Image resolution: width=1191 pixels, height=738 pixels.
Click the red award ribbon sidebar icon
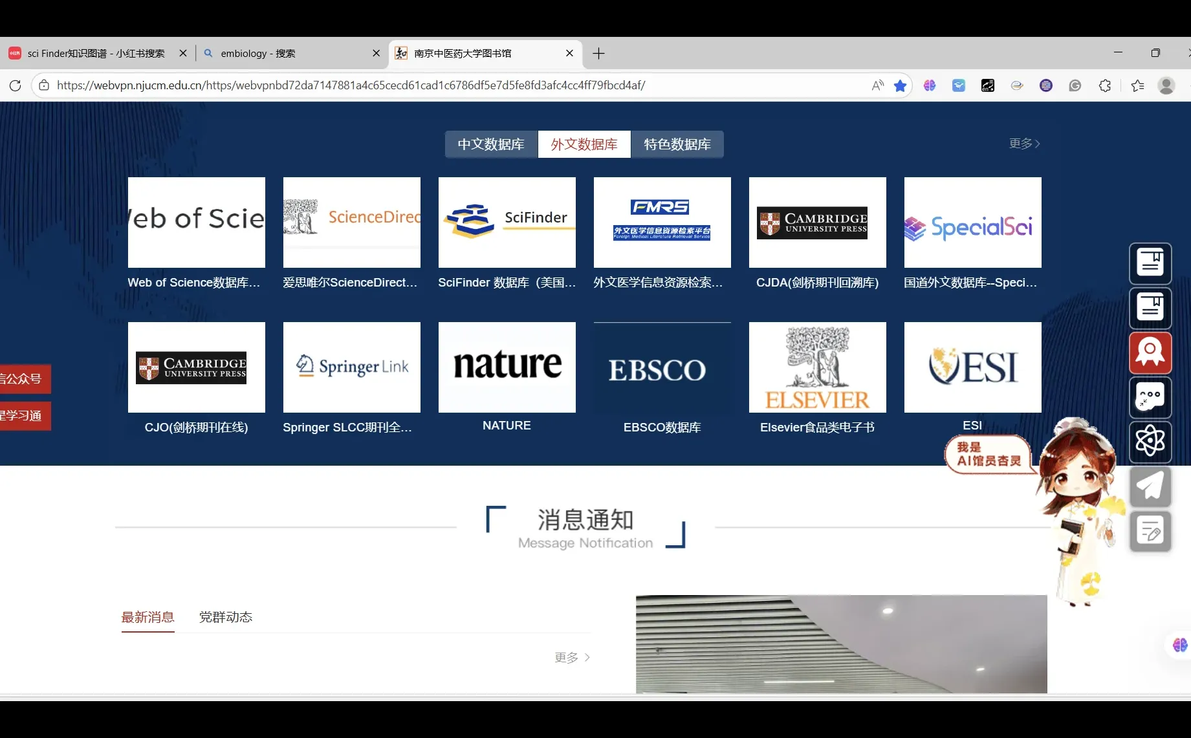[x=1150, y=353]
